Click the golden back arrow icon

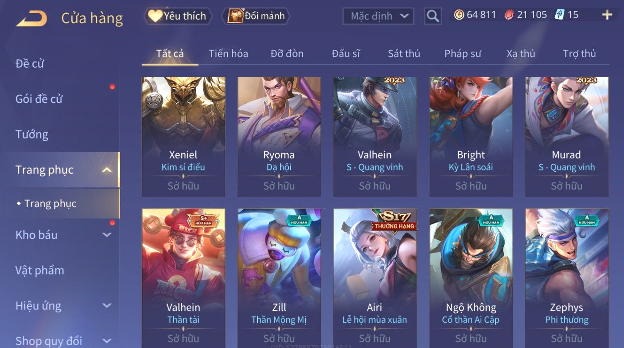click(32, 19)
